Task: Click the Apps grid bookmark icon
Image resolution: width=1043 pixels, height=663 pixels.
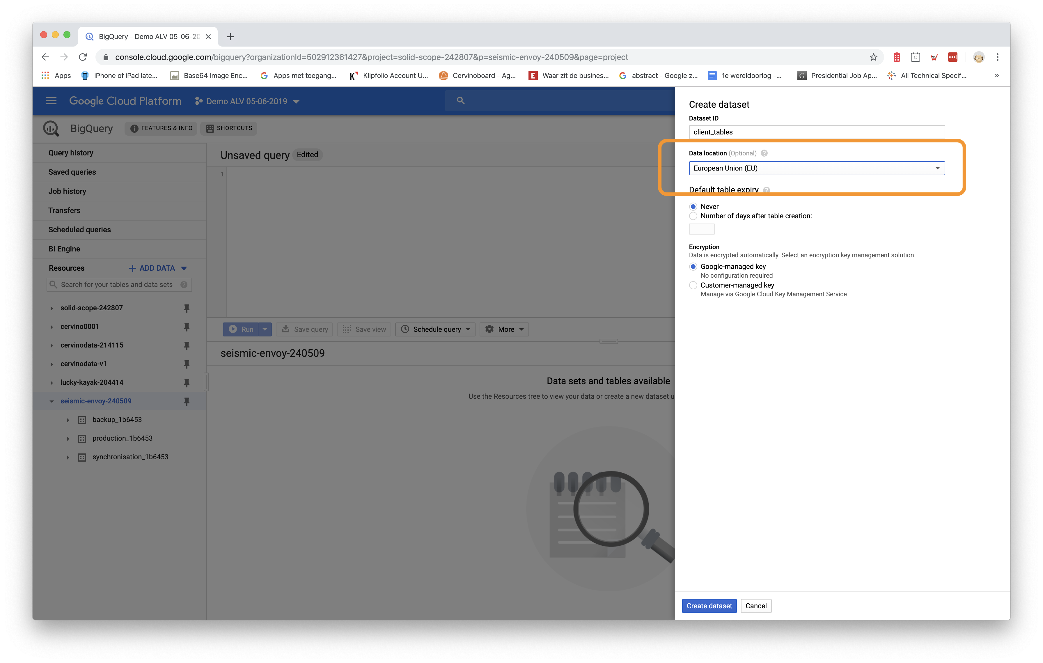Action: 45,75
